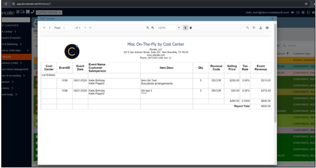Viewport: 316px width, 168px height.
Task: Click the report title Misc On-The-Fly
Action: pyautogui.click(x=156, y=44)
